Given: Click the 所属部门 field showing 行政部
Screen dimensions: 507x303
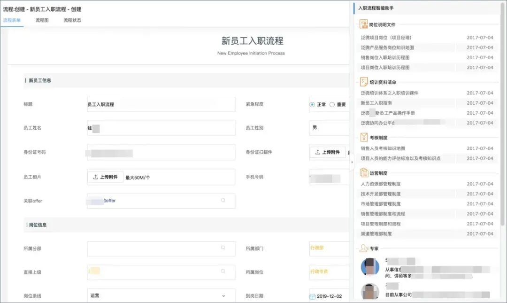Looking at the screenshot, I should (329, 249).
